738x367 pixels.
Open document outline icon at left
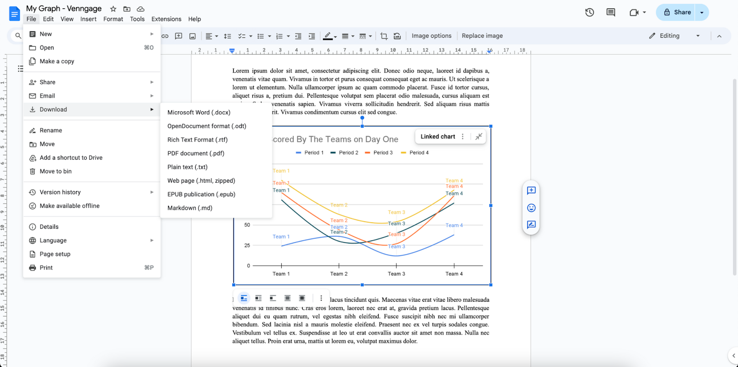click(x=20, y=69)
